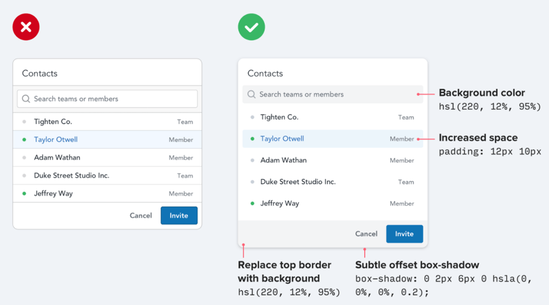Click green status dot beside Jeffrey Way, left panel
This screenshot has width=549, height=305.
[x=24, y=194]
